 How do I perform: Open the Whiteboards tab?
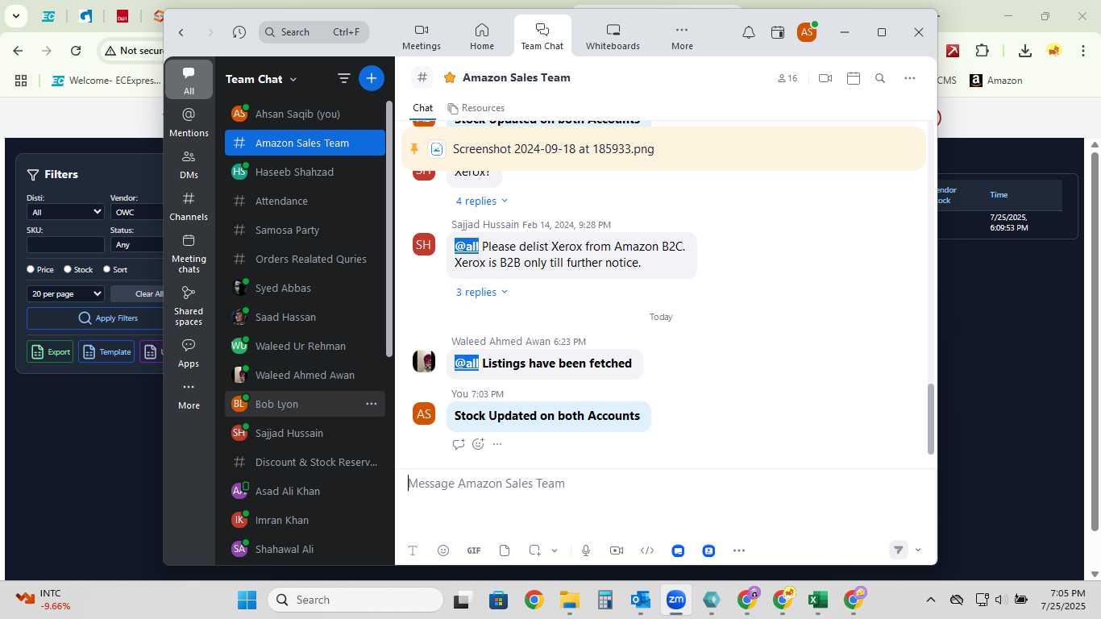[x=613, y=36]
